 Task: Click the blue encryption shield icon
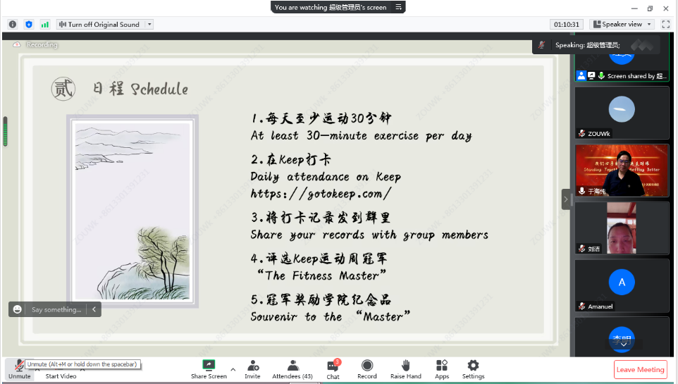[29, 25]
